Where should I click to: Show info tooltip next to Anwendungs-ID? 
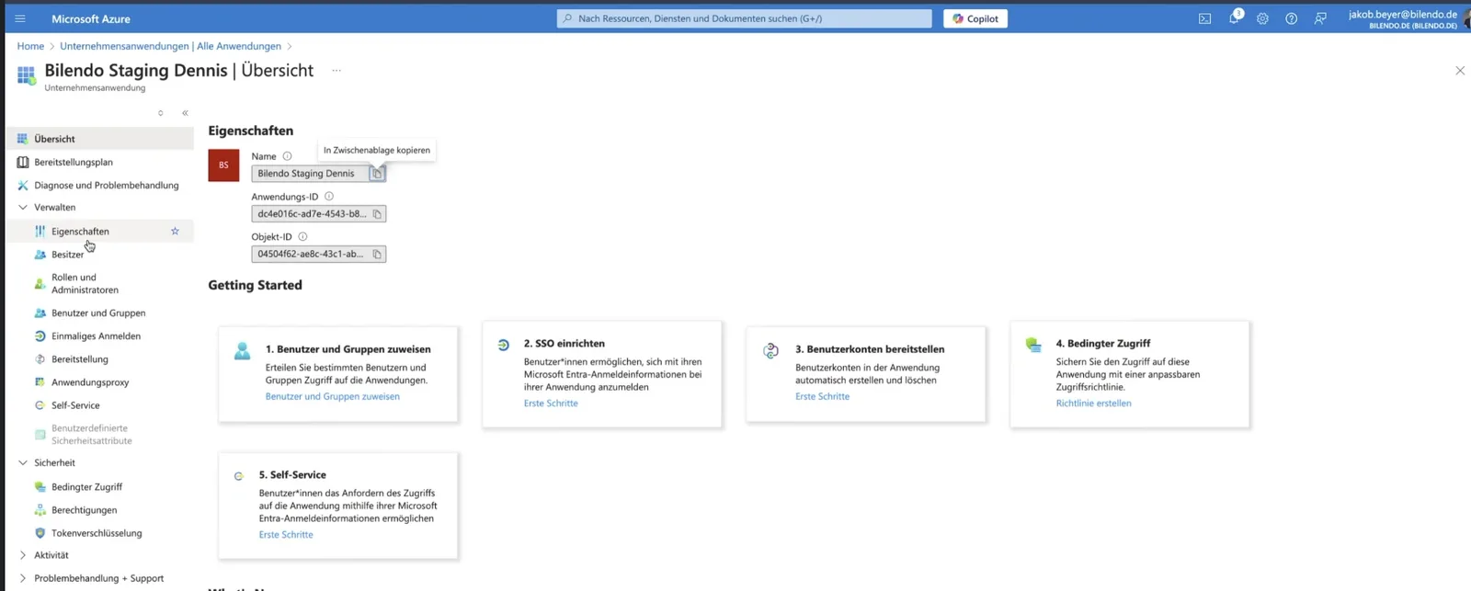point(329,197)
